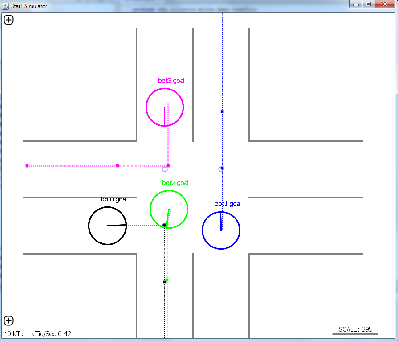The height and width of the screenshot is (341, 398).
Task: Close the StarL Simulator window
Action: [x=385, y=4]
